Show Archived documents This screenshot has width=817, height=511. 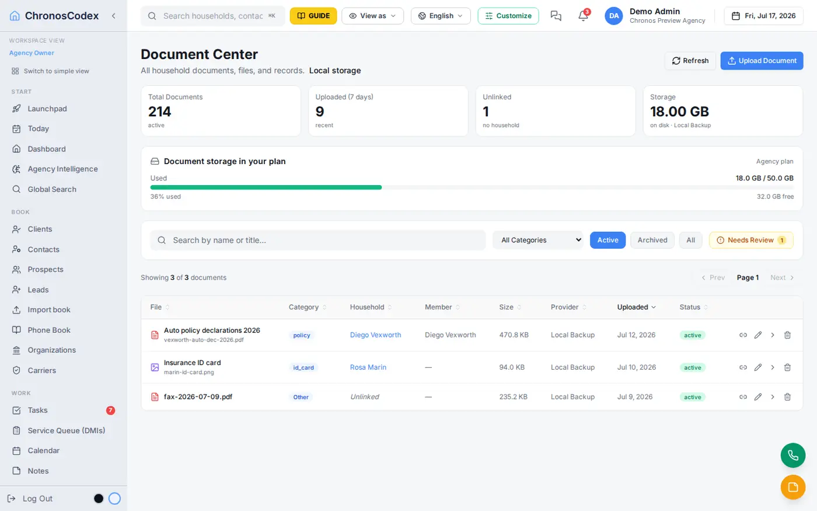tap(652, 240)
